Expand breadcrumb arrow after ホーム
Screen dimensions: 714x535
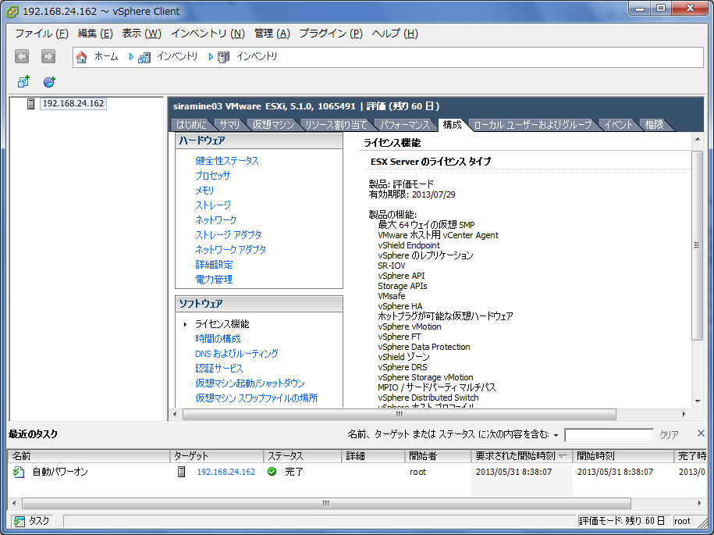131,57
